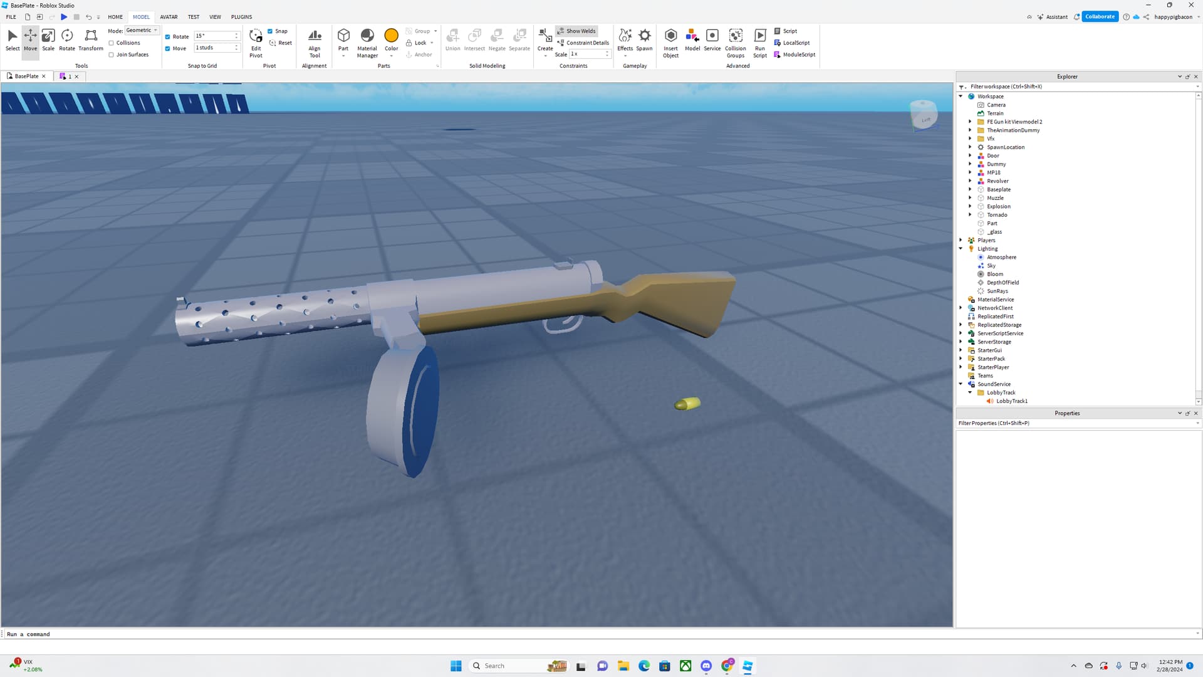Collapse the Lighting section in Explorer
The height and width of the screenshot is (677, 1203).
(x=962, y=248)
